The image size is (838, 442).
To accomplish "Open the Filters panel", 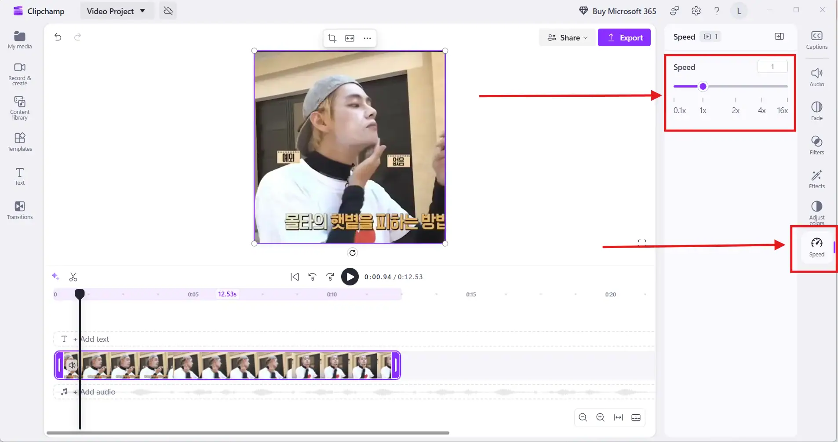I will coord(816,145).
